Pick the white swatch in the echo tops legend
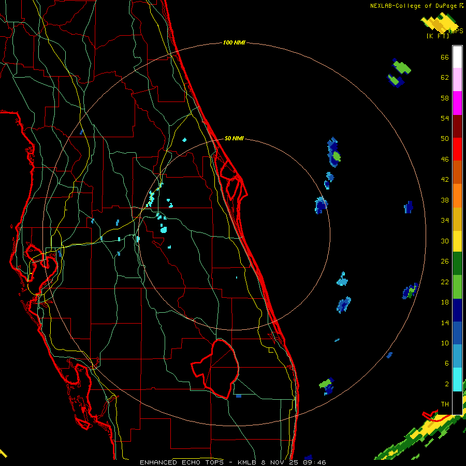466x466 pixels. coord(457,57)
